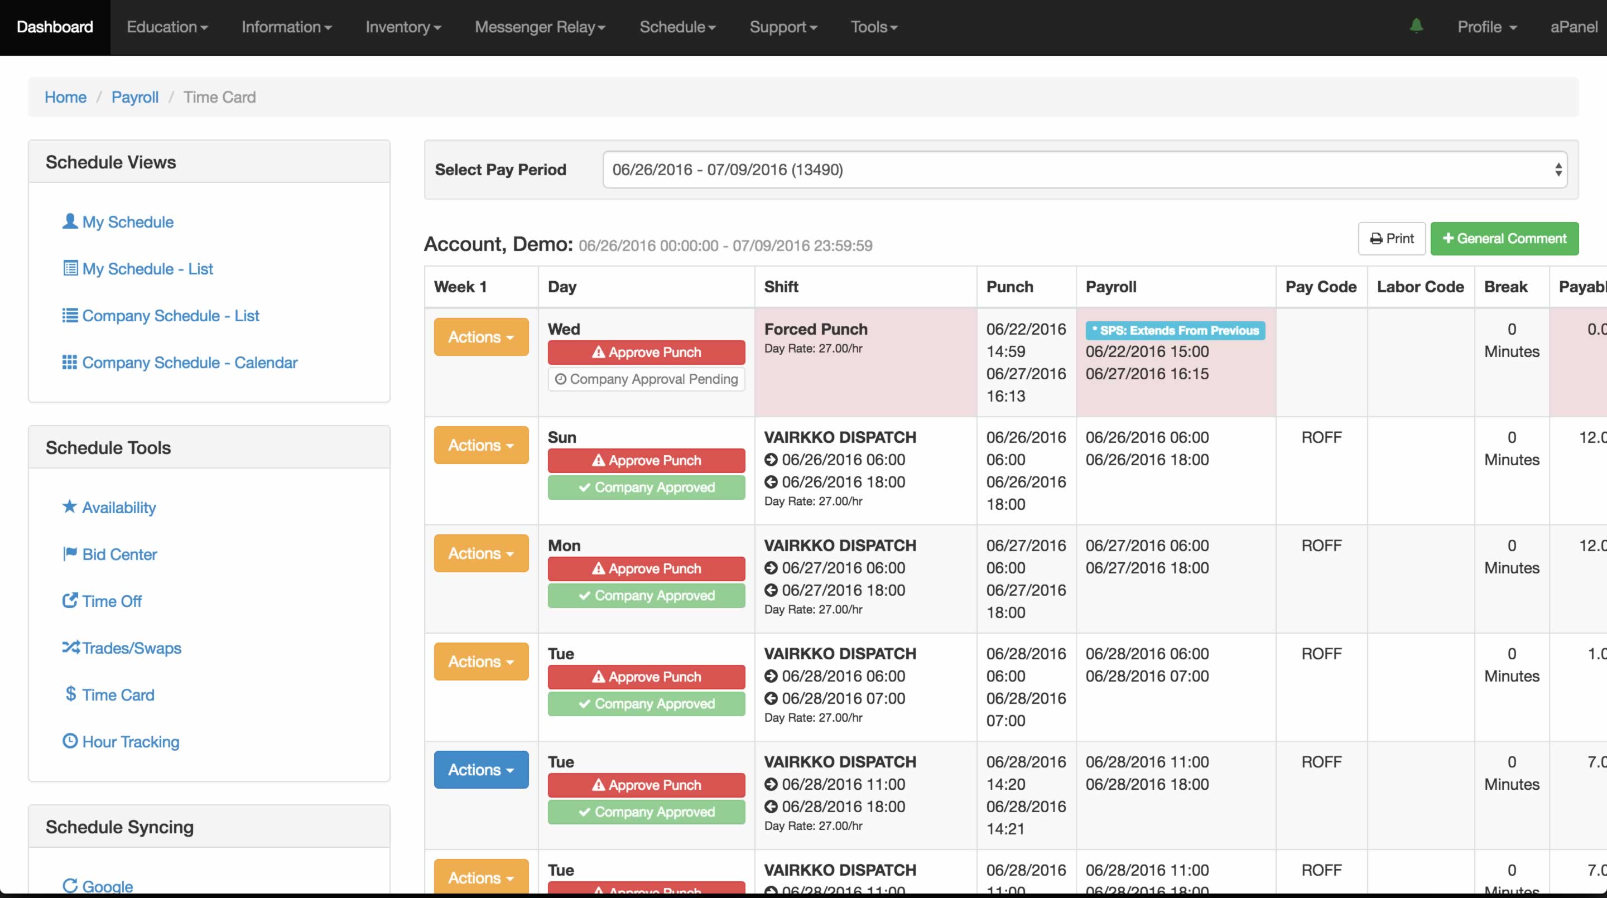Approve Punch for Sunday shift

tap(646, 460)
